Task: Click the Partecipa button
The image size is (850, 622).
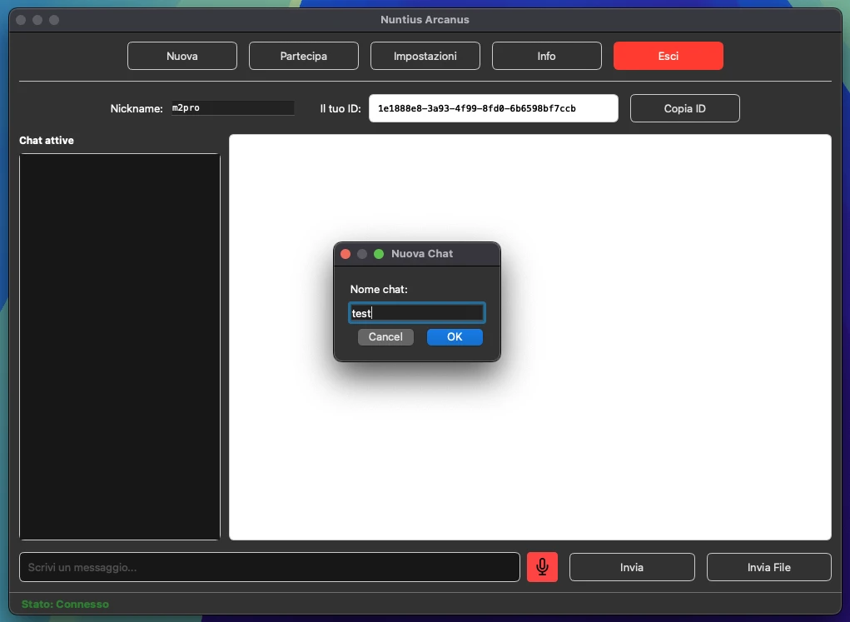Action: [x=304, y=56]
